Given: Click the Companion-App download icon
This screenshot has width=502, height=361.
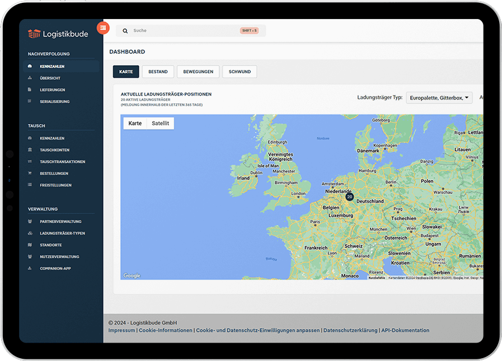Looking at the screenshot, I should [30, 268].
